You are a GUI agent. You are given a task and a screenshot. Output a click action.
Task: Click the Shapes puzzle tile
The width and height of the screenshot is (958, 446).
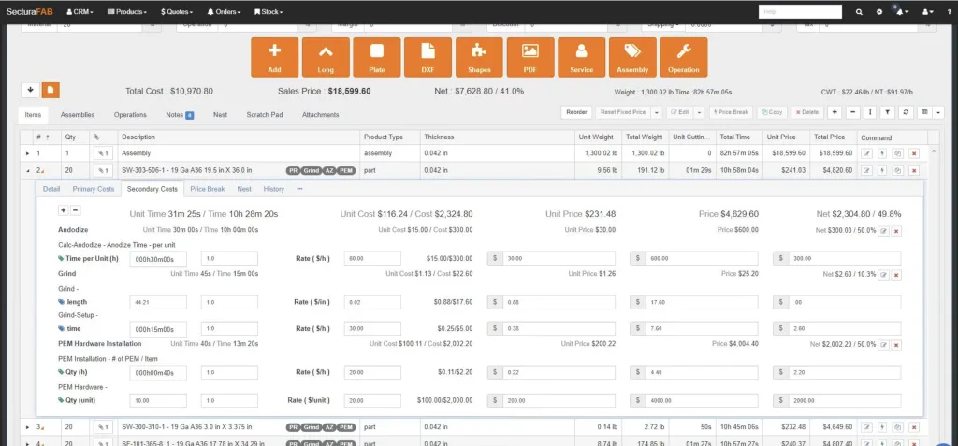coord(479,57)
